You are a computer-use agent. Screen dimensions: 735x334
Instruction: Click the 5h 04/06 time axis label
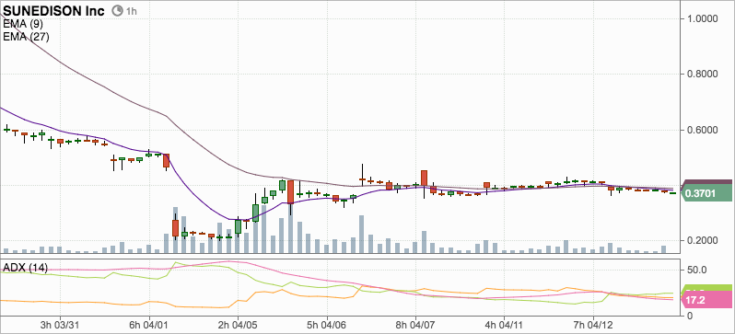pos(327,324)
